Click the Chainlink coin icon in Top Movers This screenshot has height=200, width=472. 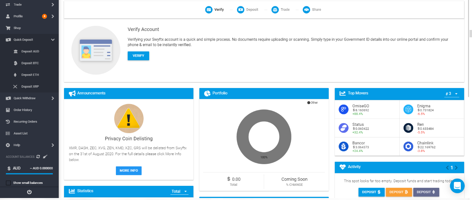408,147
